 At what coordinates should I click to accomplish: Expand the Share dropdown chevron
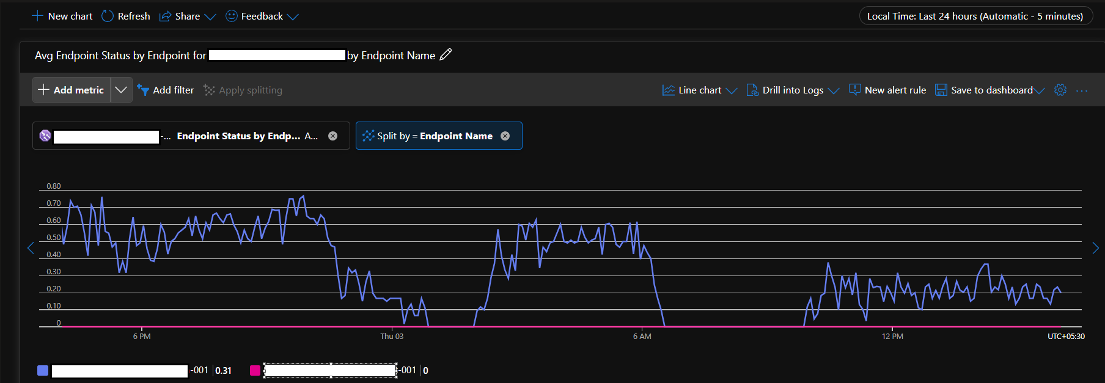point(210,17)
